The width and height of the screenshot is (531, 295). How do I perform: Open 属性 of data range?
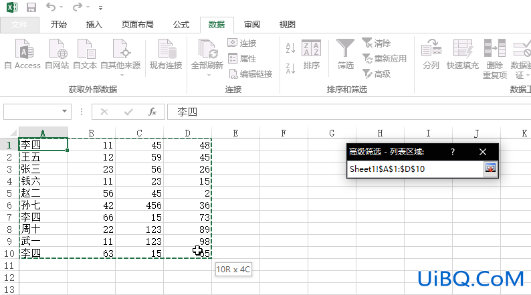coord(242,59)
